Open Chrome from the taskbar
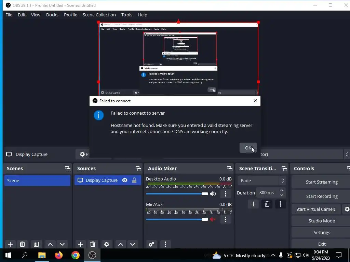Screen dimensions: 350x262 76,255
